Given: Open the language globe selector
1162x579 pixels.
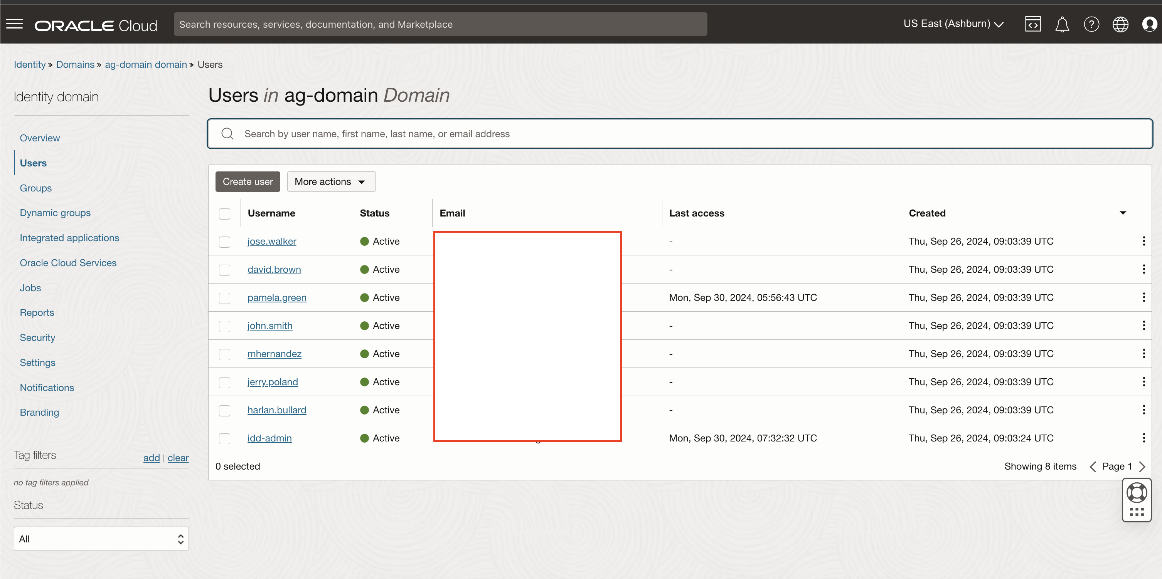Looking at the screenshot, I should click(1120, 24).
